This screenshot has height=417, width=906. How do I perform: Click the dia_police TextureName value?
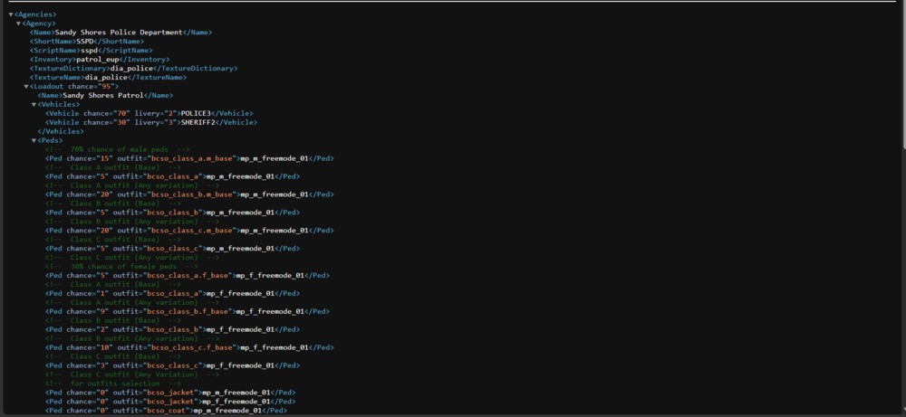pyautogui.click(x=106, y=77)
